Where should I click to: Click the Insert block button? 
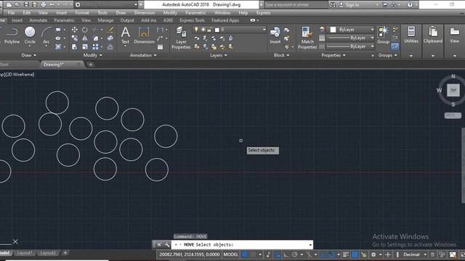[275, 36]
